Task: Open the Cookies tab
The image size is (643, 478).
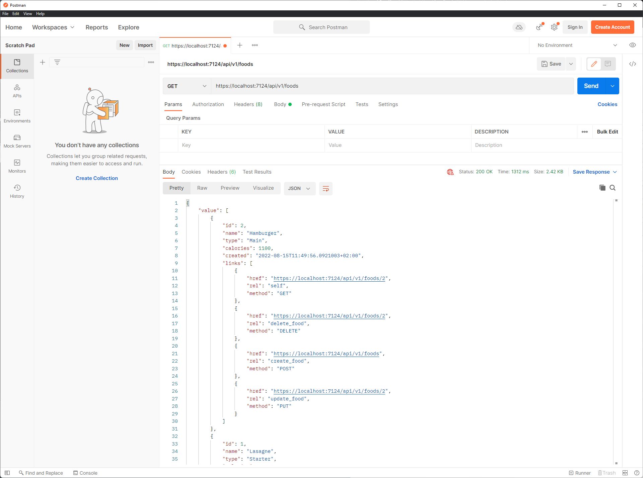Action: click(x=191, y=172)
